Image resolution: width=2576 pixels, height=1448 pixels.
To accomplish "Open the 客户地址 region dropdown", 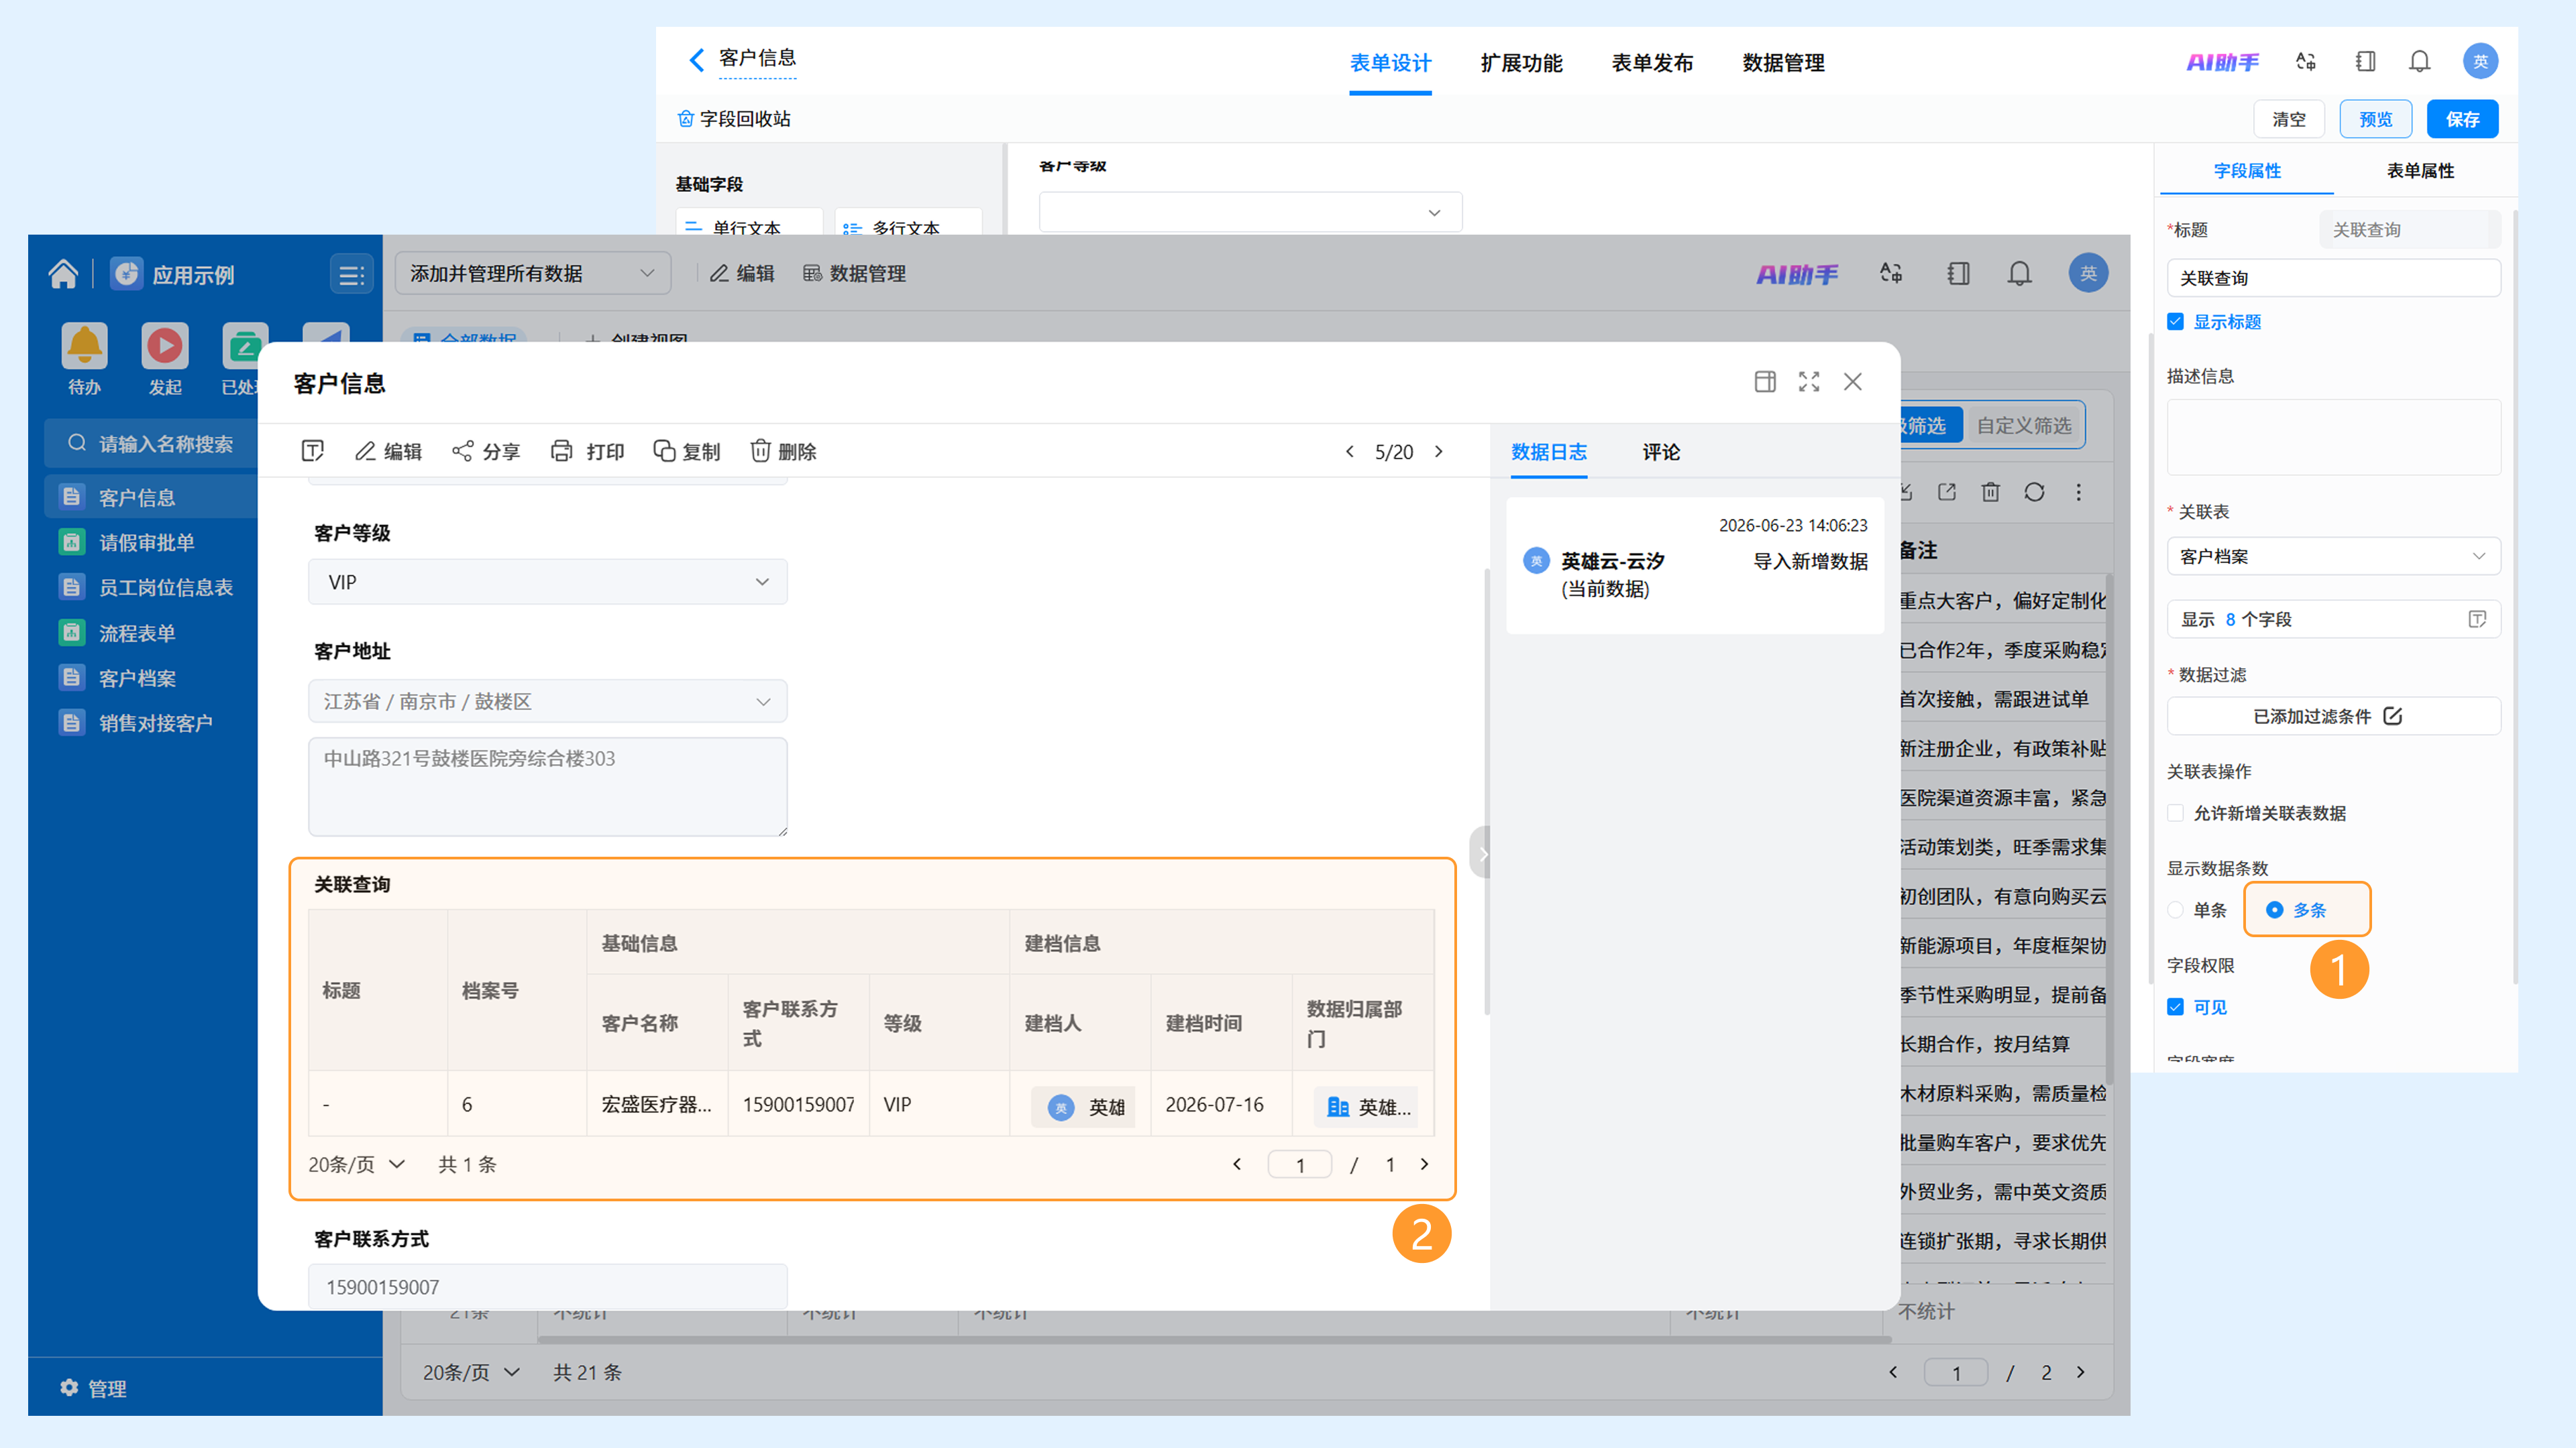I will (x=547, y=701).
